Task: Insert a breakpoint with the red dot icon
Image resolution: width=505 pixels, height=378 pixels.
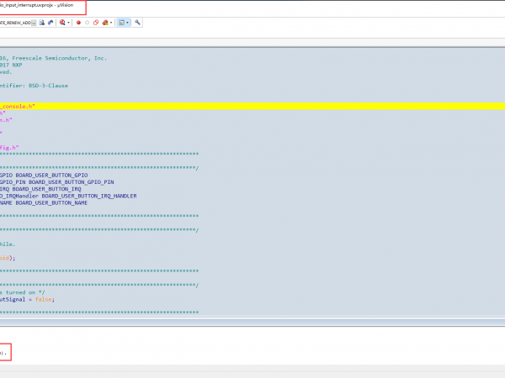Action: pos(78,23)
